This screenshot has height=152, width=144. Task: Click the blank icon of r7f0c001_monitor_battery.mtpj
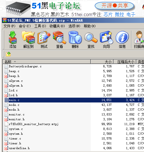[x=6, y=124]
